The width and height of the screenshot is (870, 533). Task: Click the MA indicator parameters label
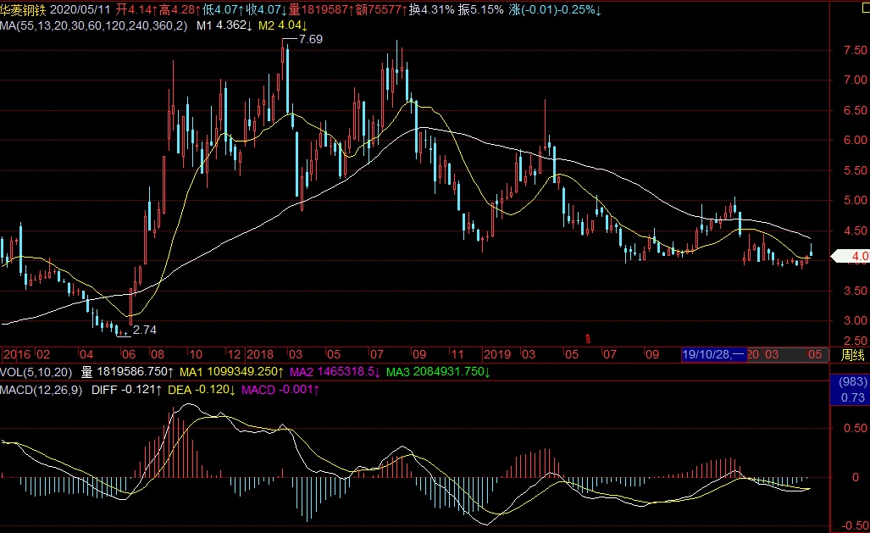click(x=94, y=25)
